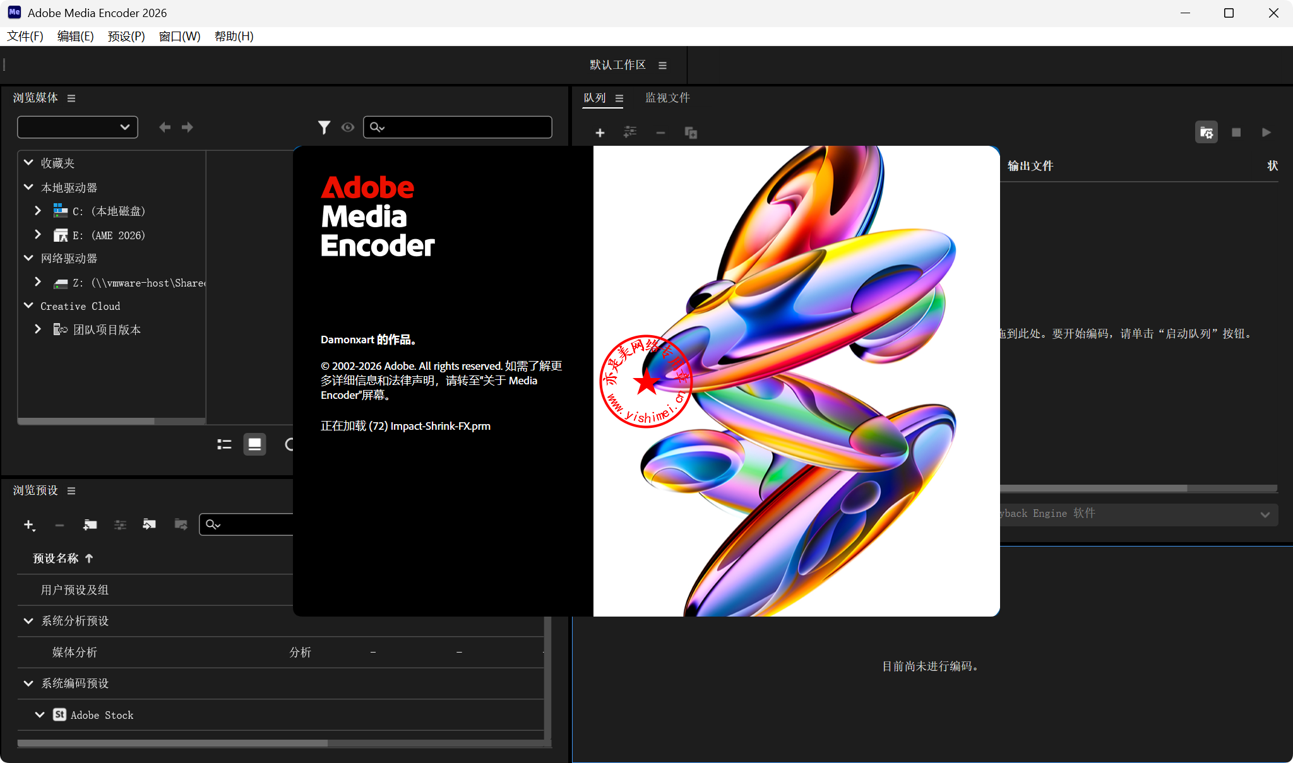Open the 预设(P) menu
Image resolution: width=1293 pixels, height=763 pixels.
click(126, 36)
